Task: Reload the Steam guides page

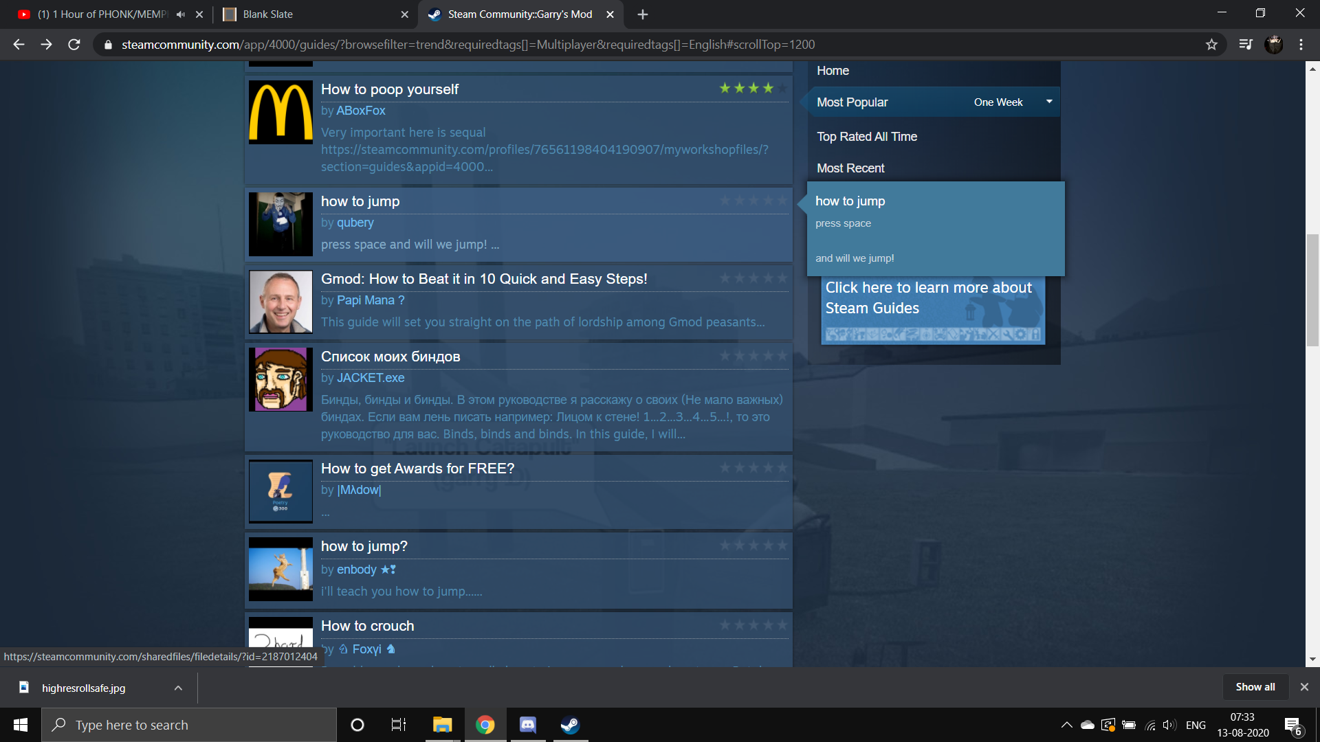Action: (74, 45)
